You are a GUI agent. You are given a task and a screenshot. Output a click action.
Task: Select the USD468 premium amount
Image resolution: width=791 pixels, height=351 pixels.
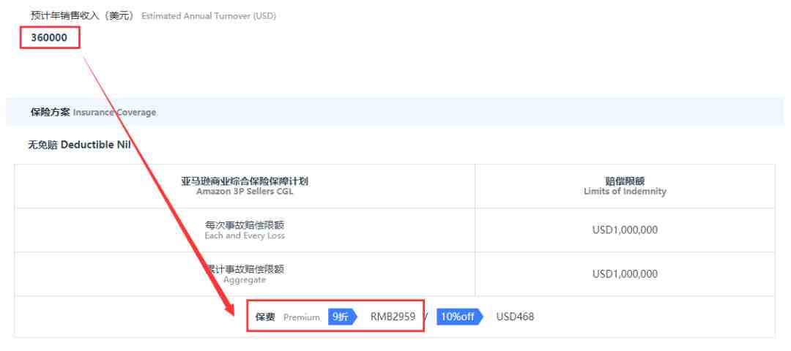click(x=515, y=317)
